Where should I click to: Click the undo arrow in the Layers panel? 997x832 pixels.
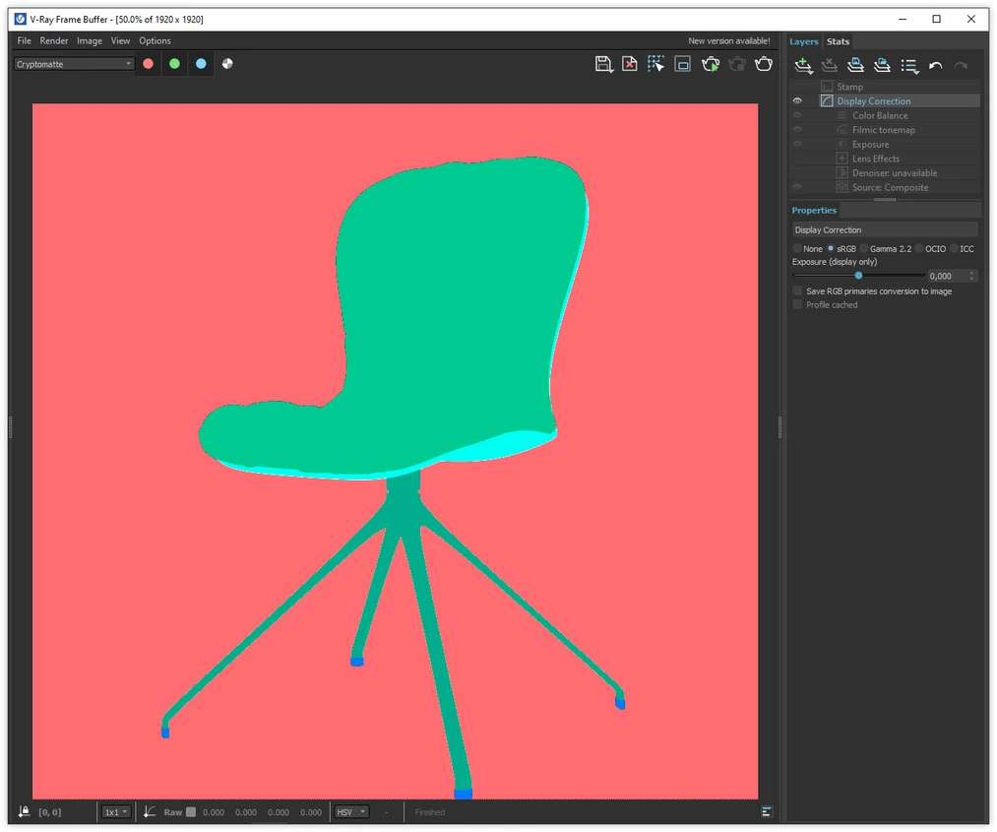[x=935, y=65]
